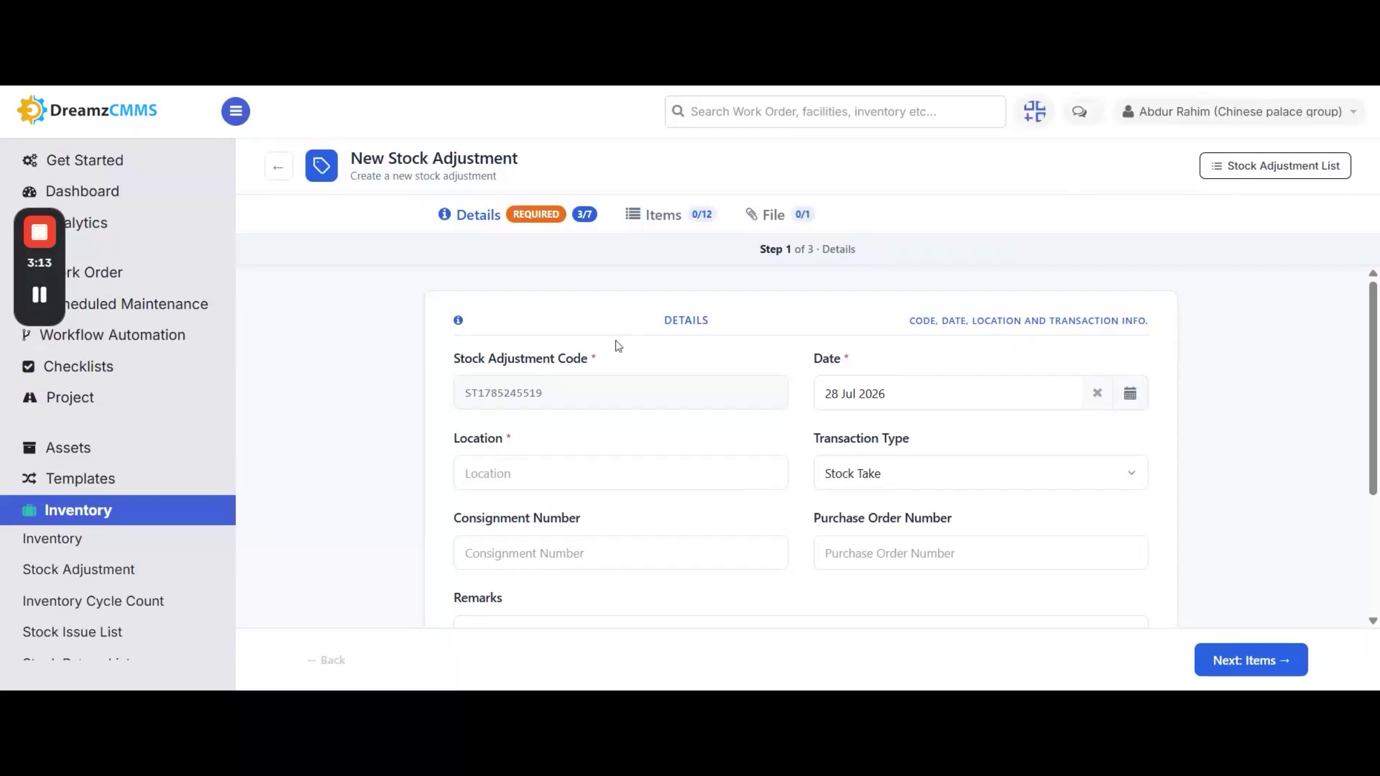1380x776 pixels.
Task: Click the blue tag icon beside New Stock Adjustment
Action: click(321, 166)
